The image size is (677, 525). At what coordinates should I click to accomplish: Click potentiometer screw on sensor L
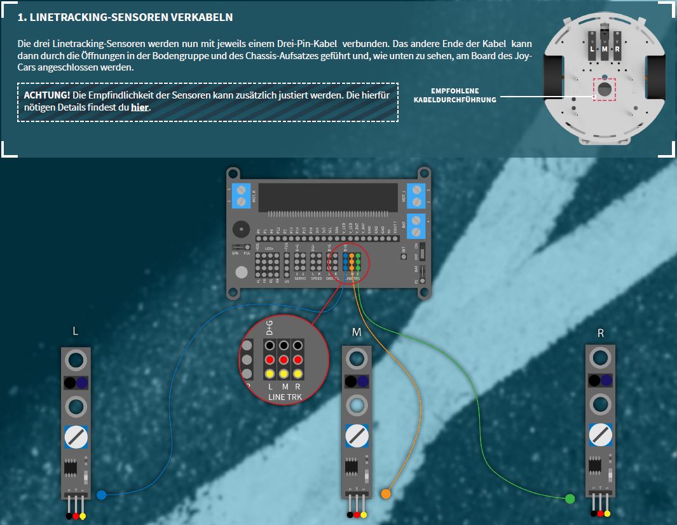(x=76, y=437)
